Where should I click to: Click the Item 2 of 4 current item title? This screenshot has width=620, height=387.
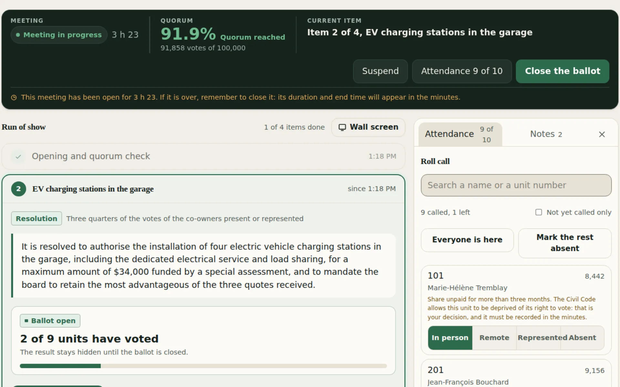(x=419, y=33)
